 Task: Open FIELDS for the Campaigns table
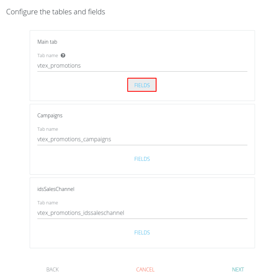142,159
